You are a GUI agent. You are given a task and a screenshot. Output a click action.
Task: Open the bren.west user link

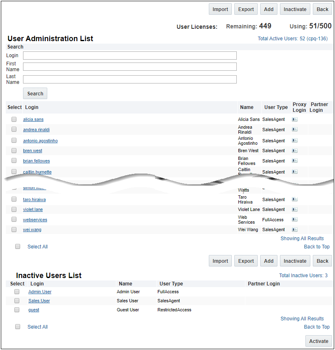point(32,151)
